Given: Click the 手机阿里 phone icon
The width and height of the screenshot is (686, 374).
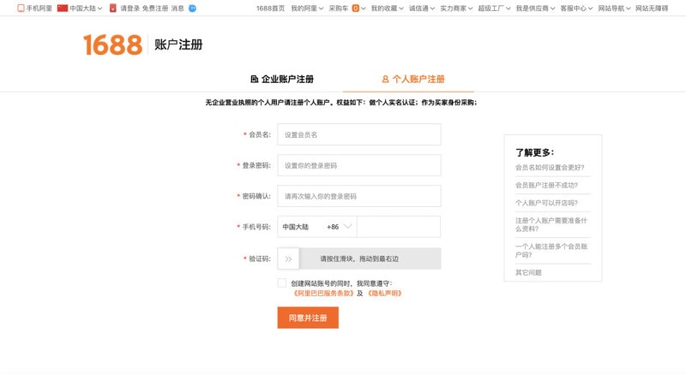Looking at the screenshot, I should 21,8.
